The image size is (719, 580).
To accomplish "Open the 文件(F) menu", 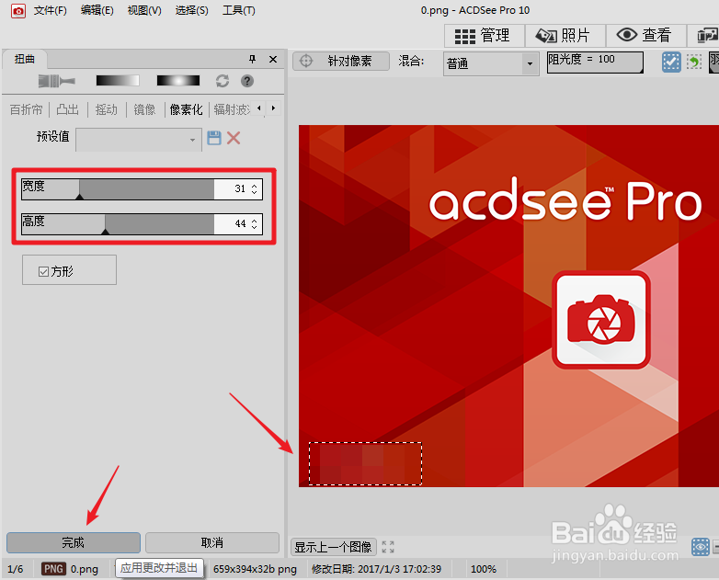I will coord(50,10).
